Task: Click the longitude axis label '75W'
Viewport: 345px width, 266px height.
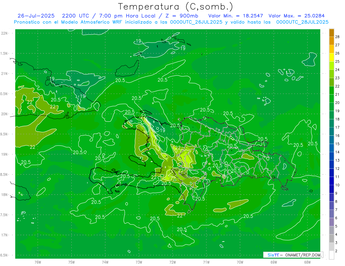Action: click(x=72, y=262)
